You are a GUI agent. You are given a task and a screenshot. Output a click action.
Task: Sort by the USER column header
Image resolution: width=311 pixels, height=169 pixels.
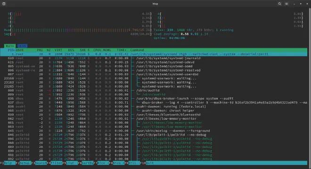[20, 50]
